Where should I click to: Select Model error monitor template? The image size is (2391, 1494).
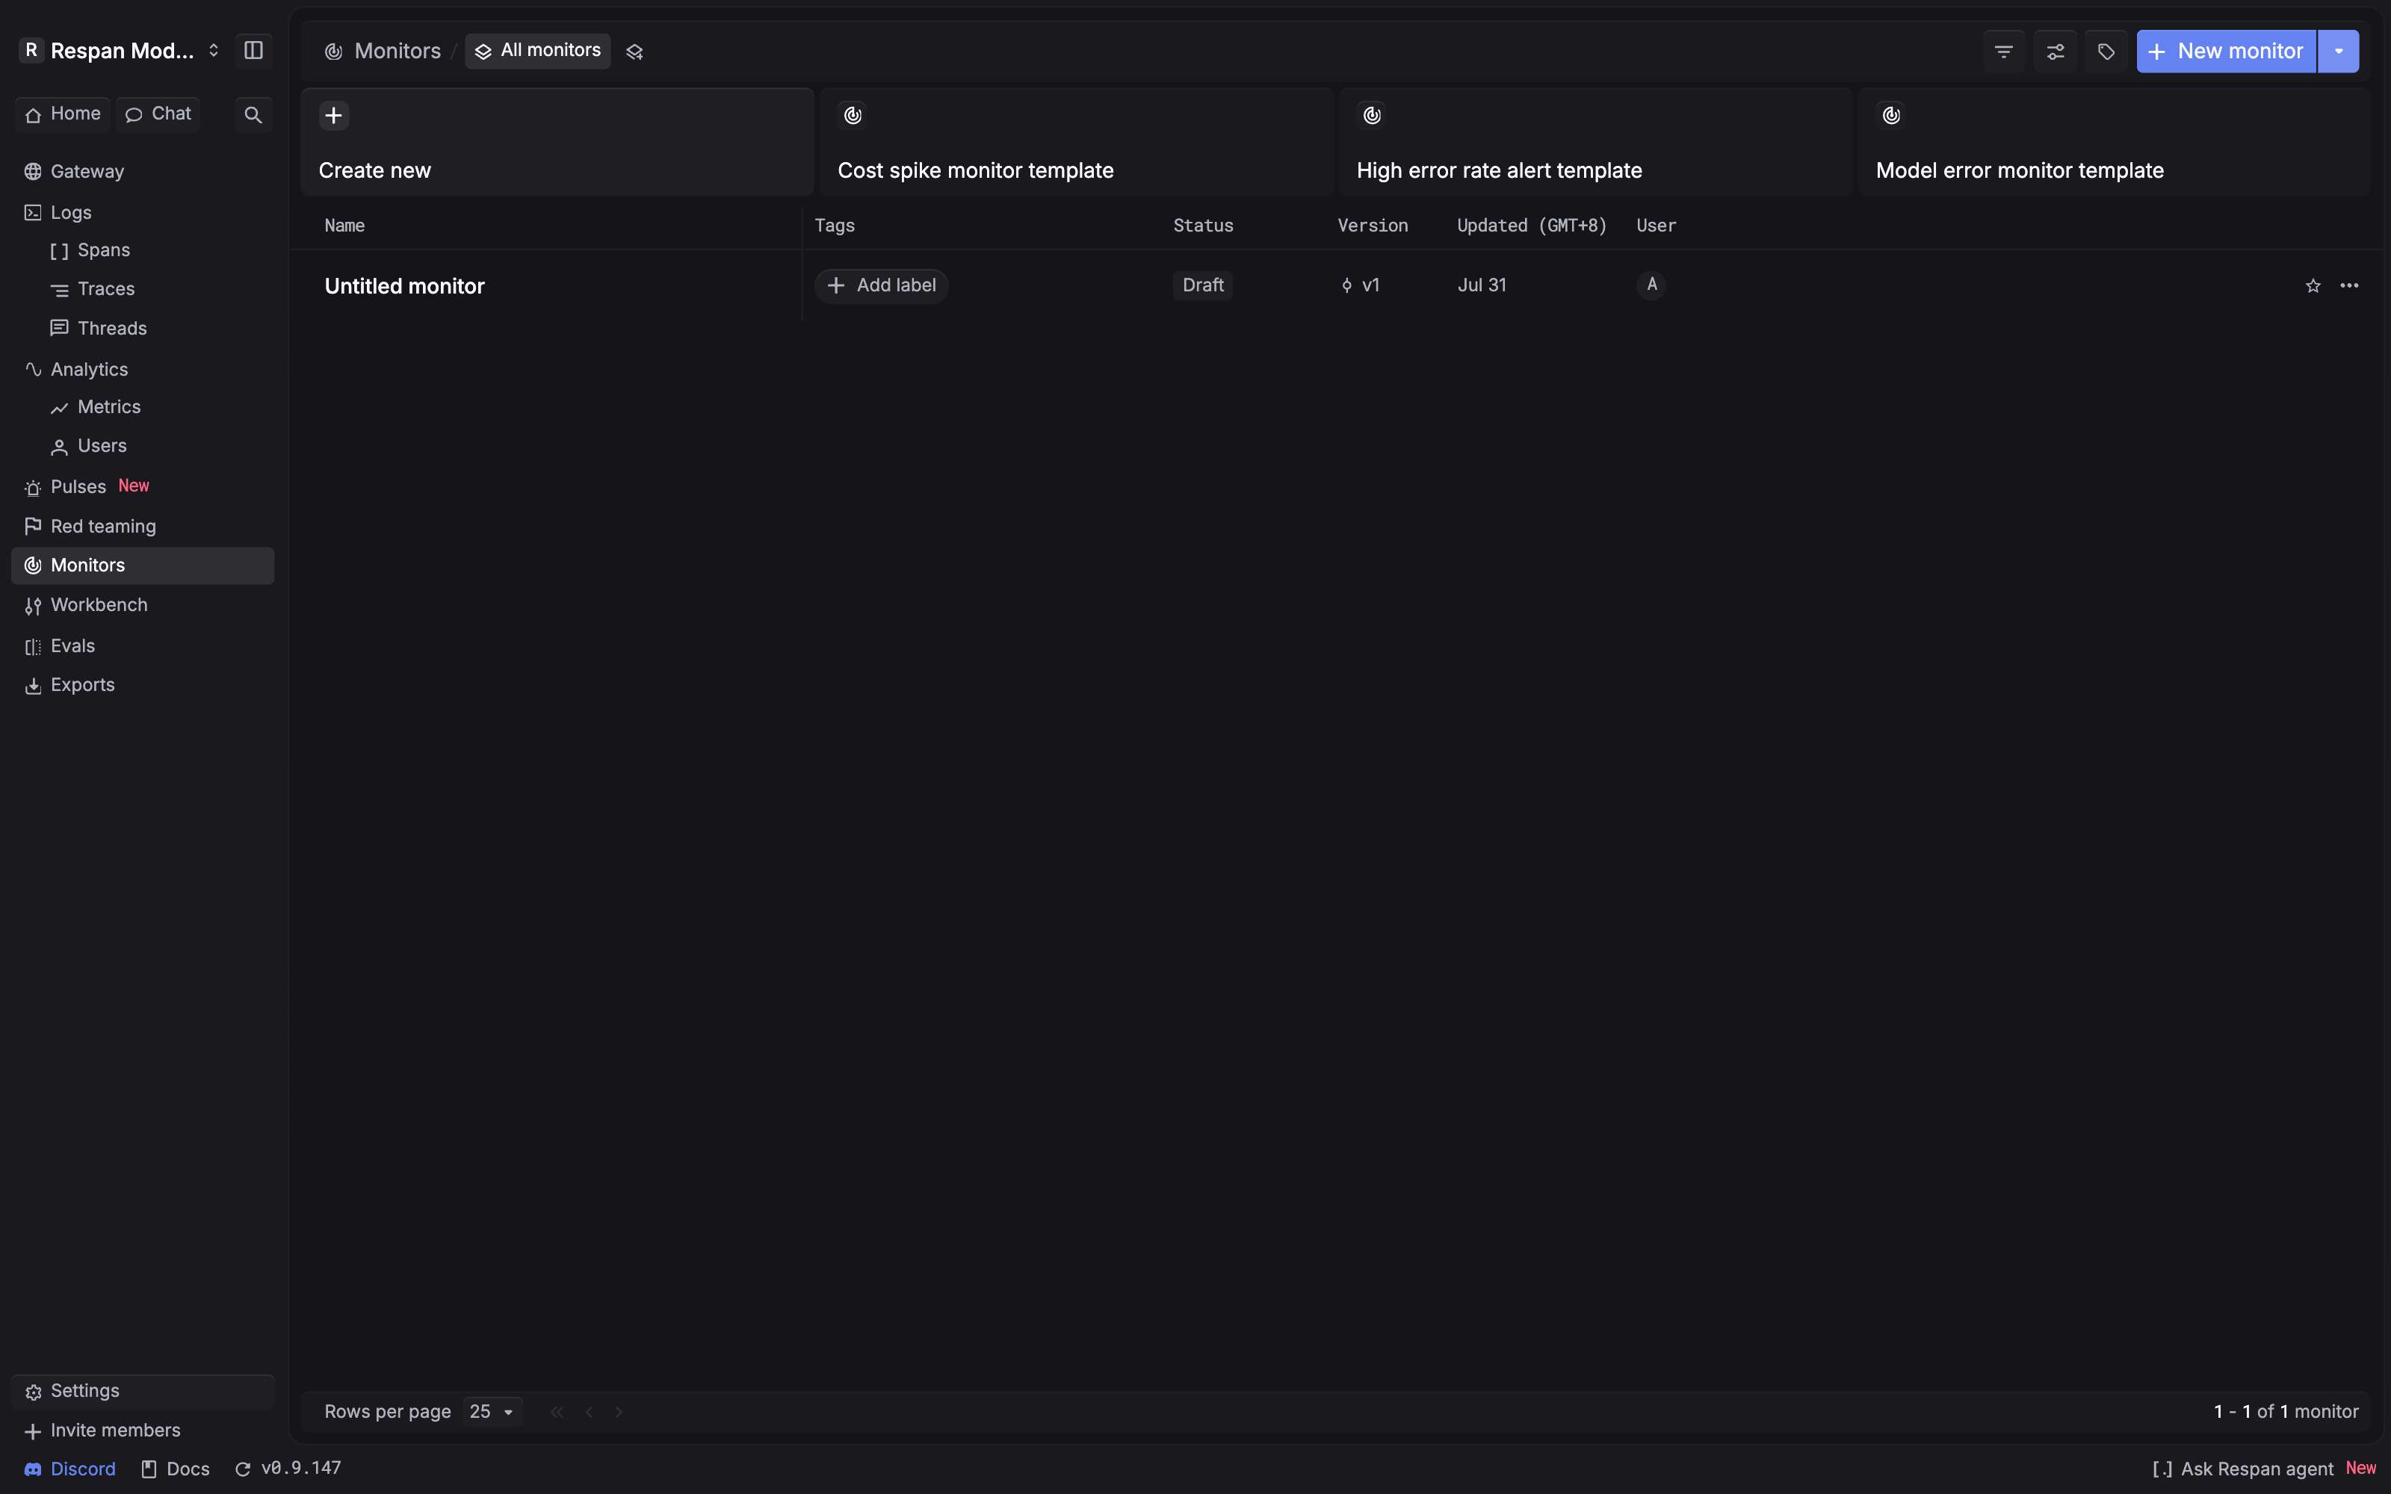(x=2115, y=142)
